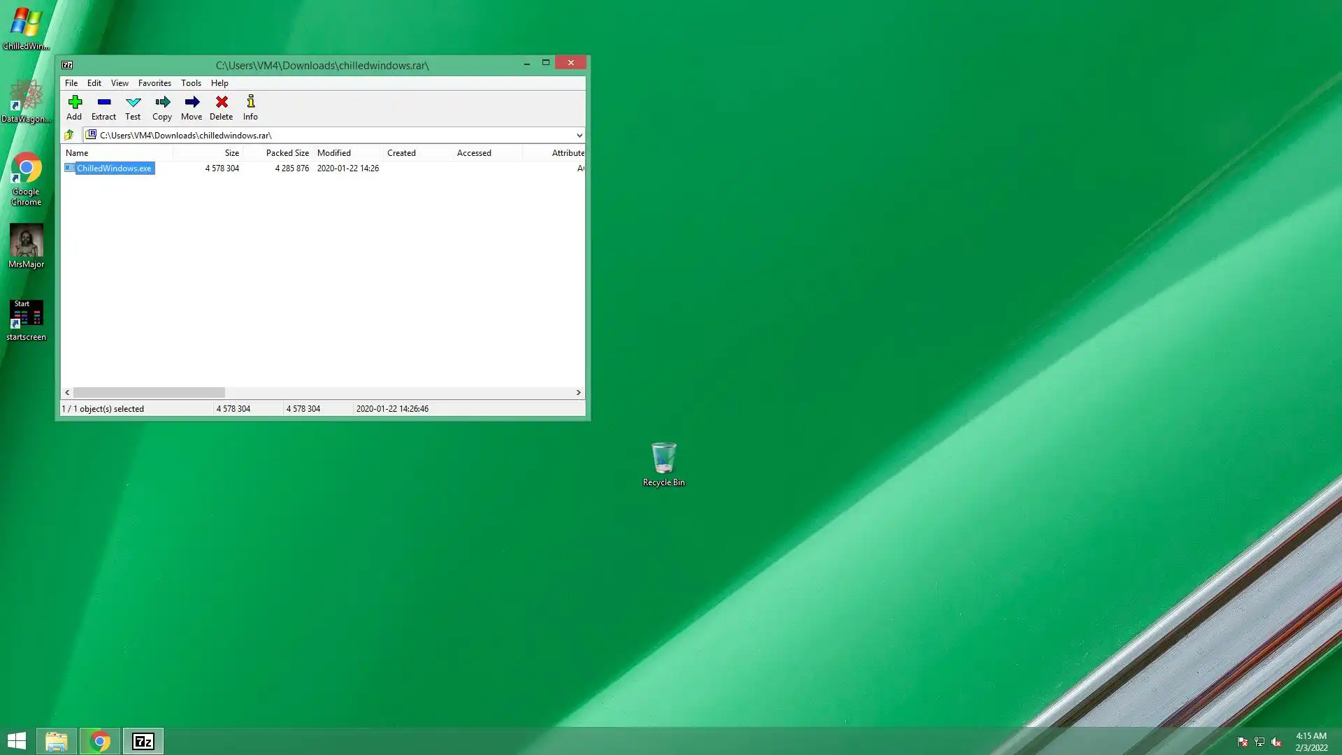The width and height of the screenshot is (1342, 755).
Task: Expand the address path dropdown
Action: (x=579, y=136)
